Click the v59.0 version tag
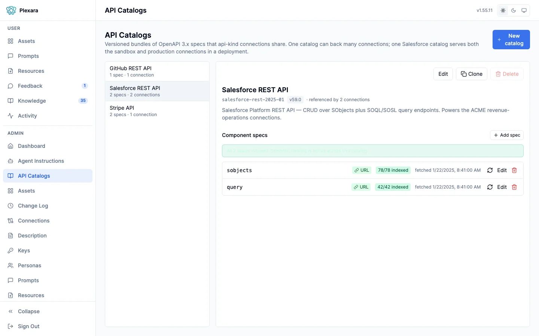The image size is (539, 336). click(295, 100)
